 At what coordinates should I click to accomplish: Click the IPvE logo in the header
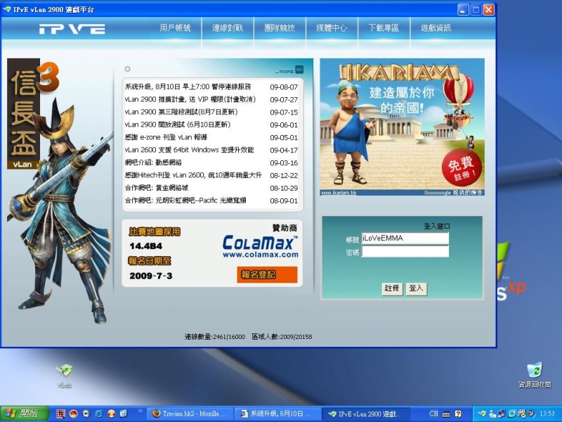pos(72,29)
